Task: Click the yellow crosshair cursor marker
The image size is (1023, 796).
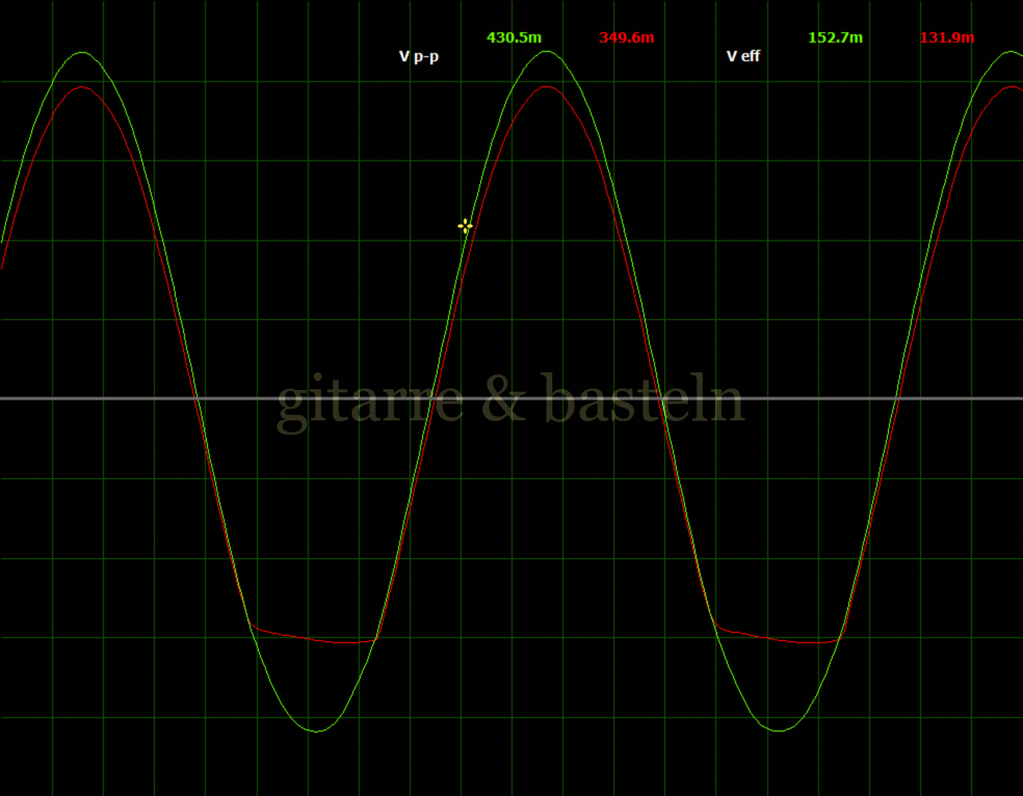Action: point(465,226)
